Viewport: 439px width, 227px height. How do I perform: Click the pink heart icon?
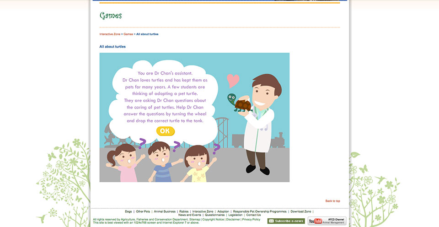pos(233,81)
